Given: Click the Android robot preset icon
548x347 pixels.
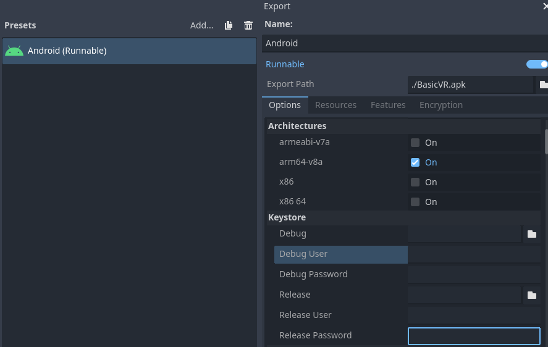Looking at the screenshot, I should click(14, 51).
